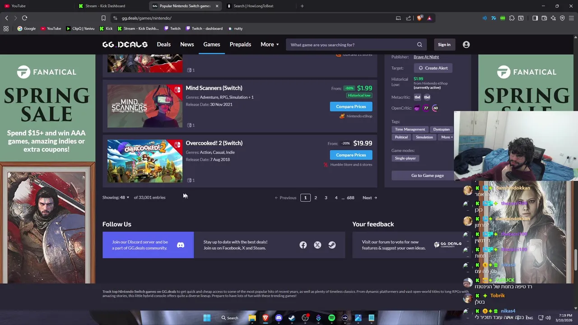
Task: Expand More + tags list
Action: (447, 137)
